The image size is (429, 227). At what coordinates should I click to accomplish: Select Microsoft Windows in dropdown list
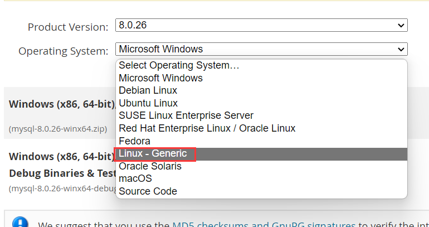coord(261,78)
